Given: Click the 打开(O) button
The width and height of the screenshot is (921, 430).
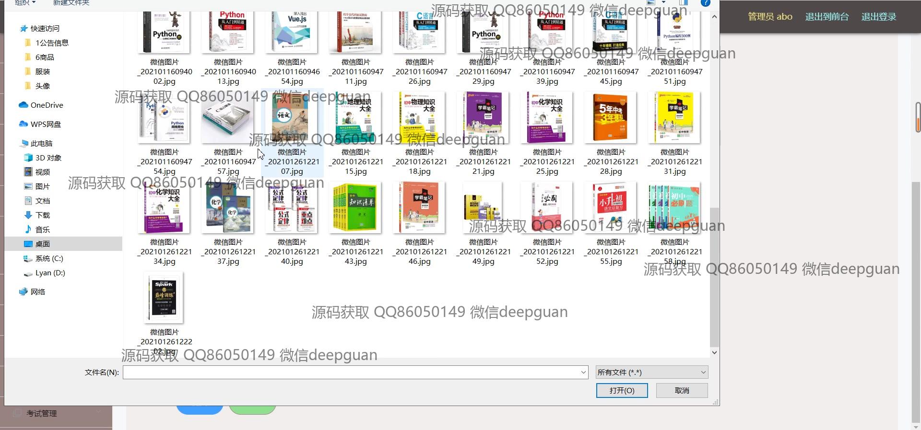Looking at the screenshot, I should 622,390.
